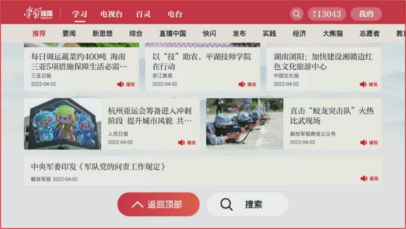Play audio broadcast for 三亚日报 vegetable article
This screenshot has height=229, width=406.
[x=126, y=84]
